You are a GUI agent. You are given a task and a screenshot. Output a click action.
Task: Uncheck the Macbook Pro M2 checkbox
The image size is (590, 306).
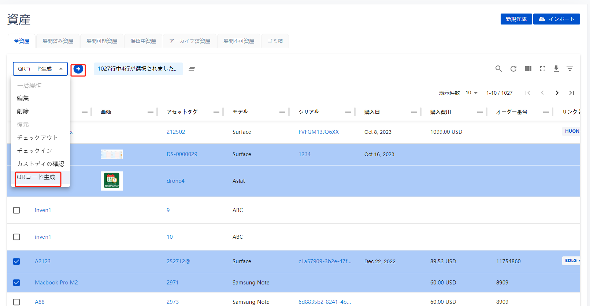16,283
